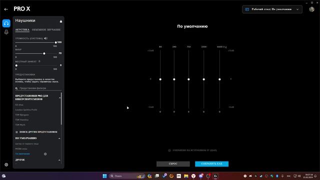Click the 750 Hz equalizer band handle

pyautogui.click(x=188, y=79)
